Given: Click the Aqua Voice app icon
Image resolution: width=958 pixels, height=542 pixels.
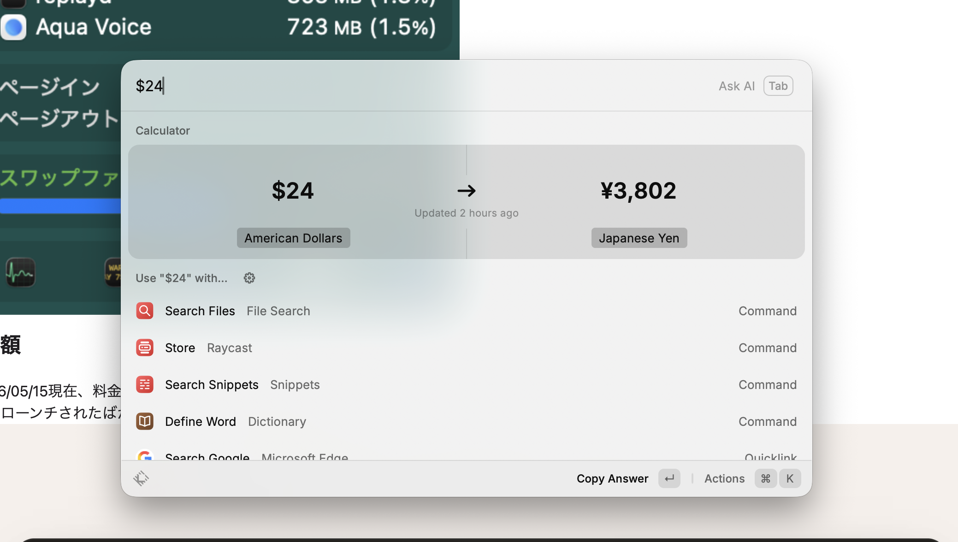Looking at the screenshot, I should 13,27.
